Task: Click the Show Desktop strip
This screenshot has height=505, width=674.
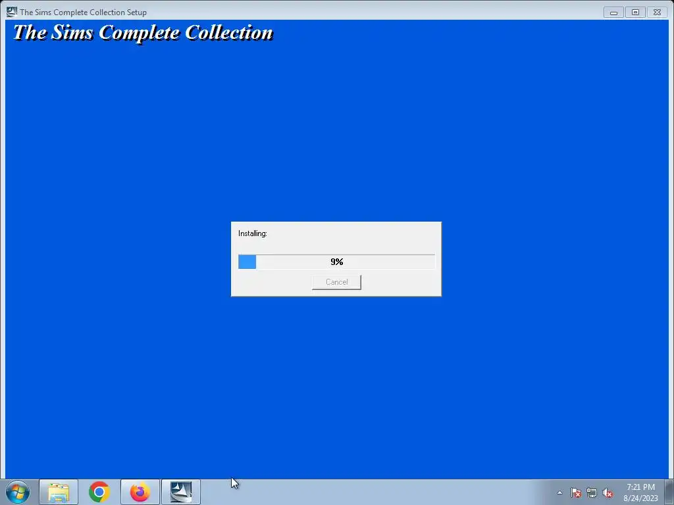Action: point(669,492)
